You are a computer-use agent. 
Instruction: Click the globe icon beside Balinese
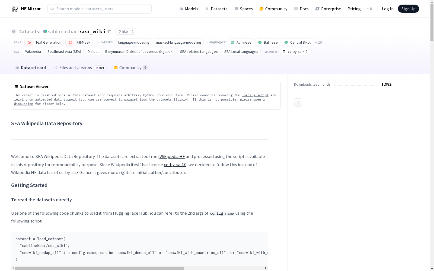pyautogui.click(x=260, y=42)
